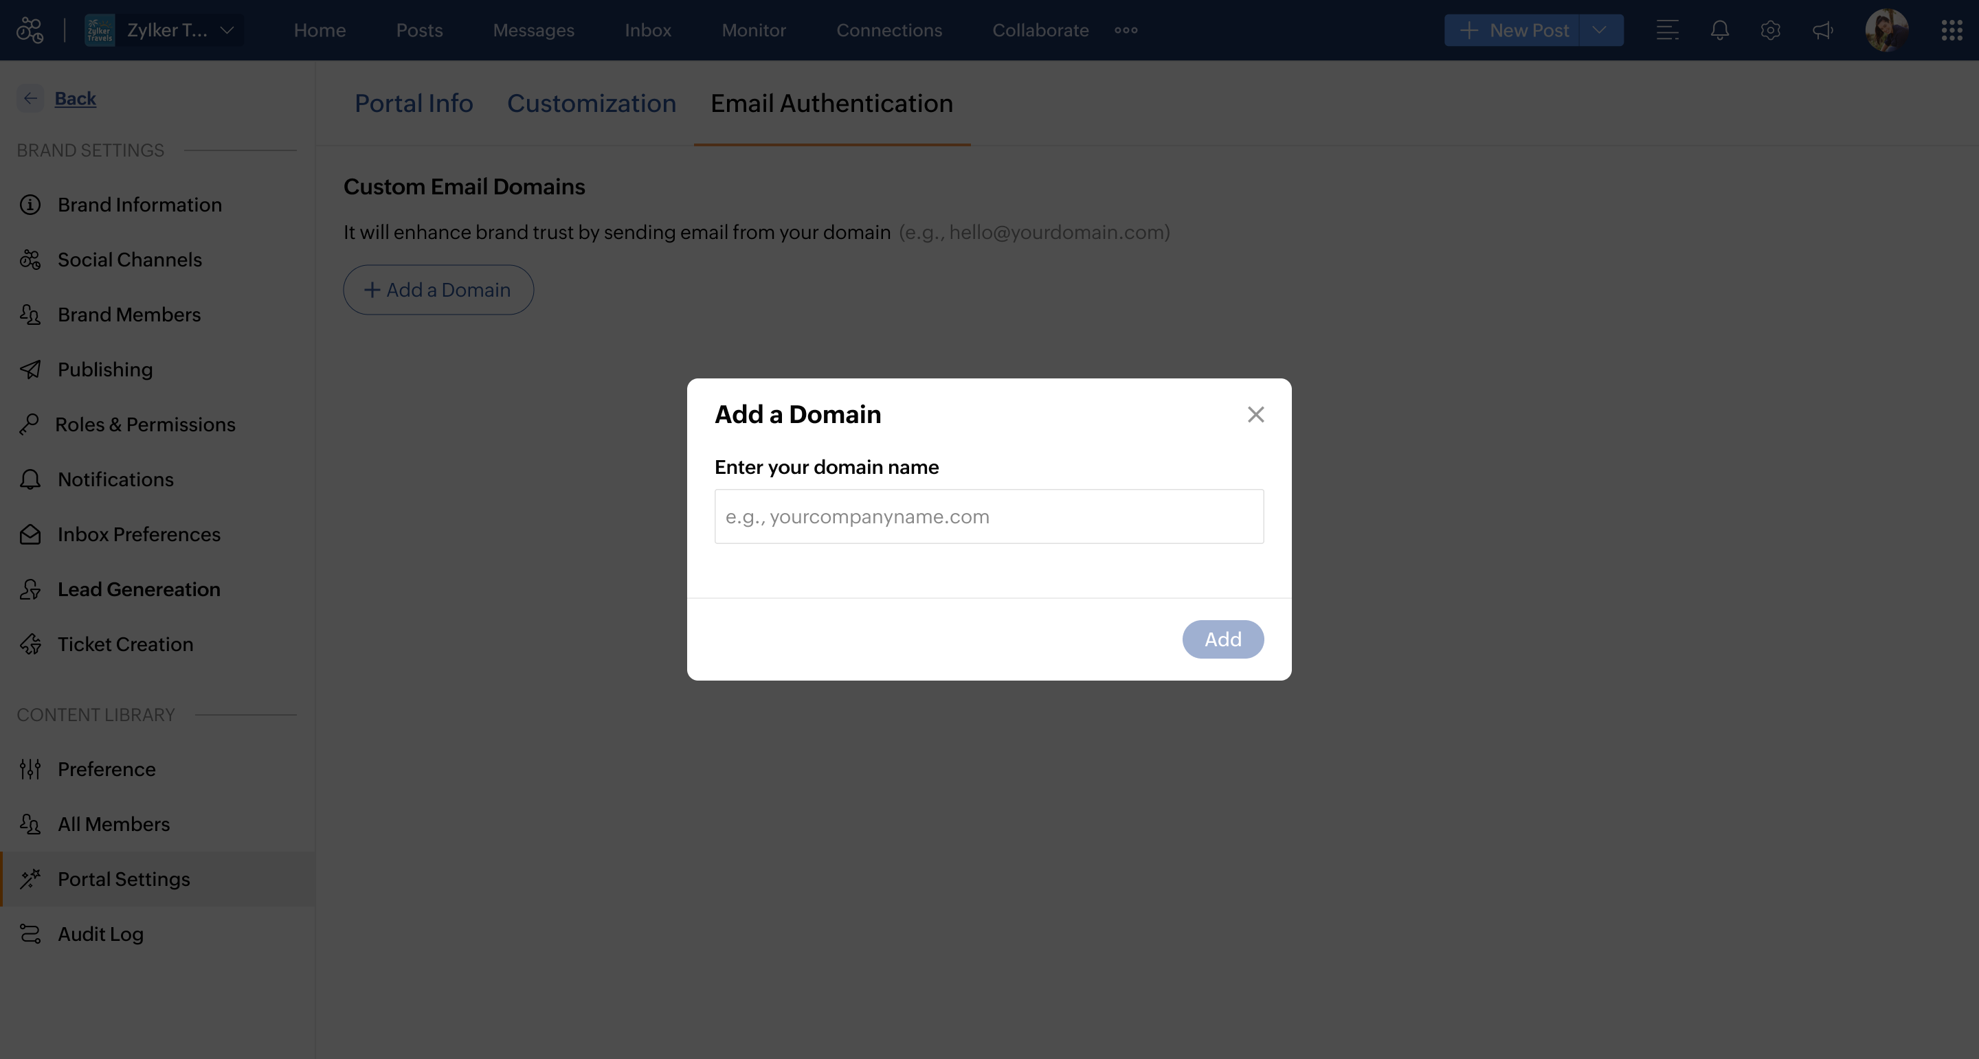The height and width of the screenshot is (1059, 1979).
Task: Switch to the Portal Info tab
Action: tap(413, 103)
